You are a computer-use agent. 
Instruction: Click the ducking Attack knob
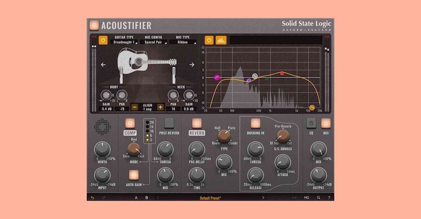coord(283,162)
